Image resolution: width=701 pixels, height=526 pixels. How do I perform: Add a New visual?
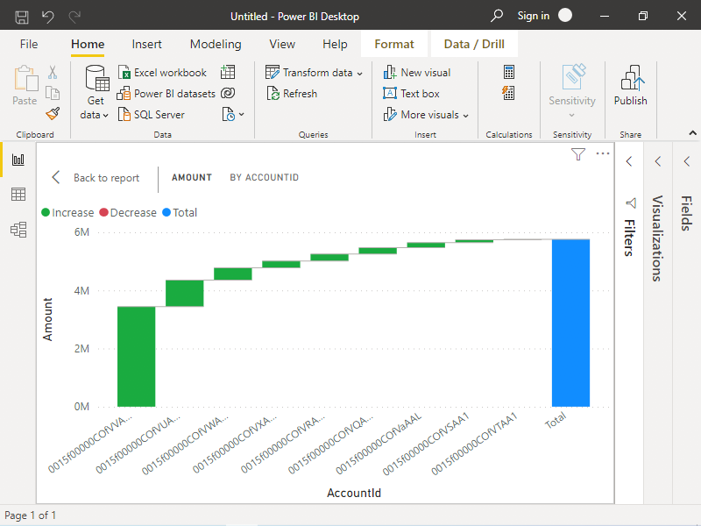pyautogui.click(x=417, y=73)
